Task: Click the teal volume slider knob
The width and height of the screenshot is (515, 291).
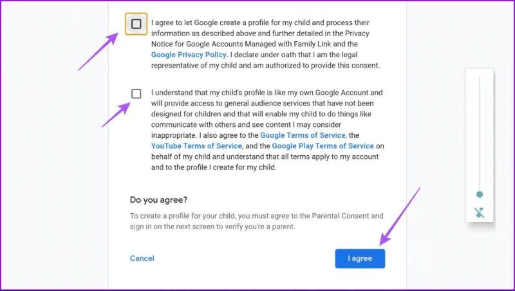Action: 480,194
